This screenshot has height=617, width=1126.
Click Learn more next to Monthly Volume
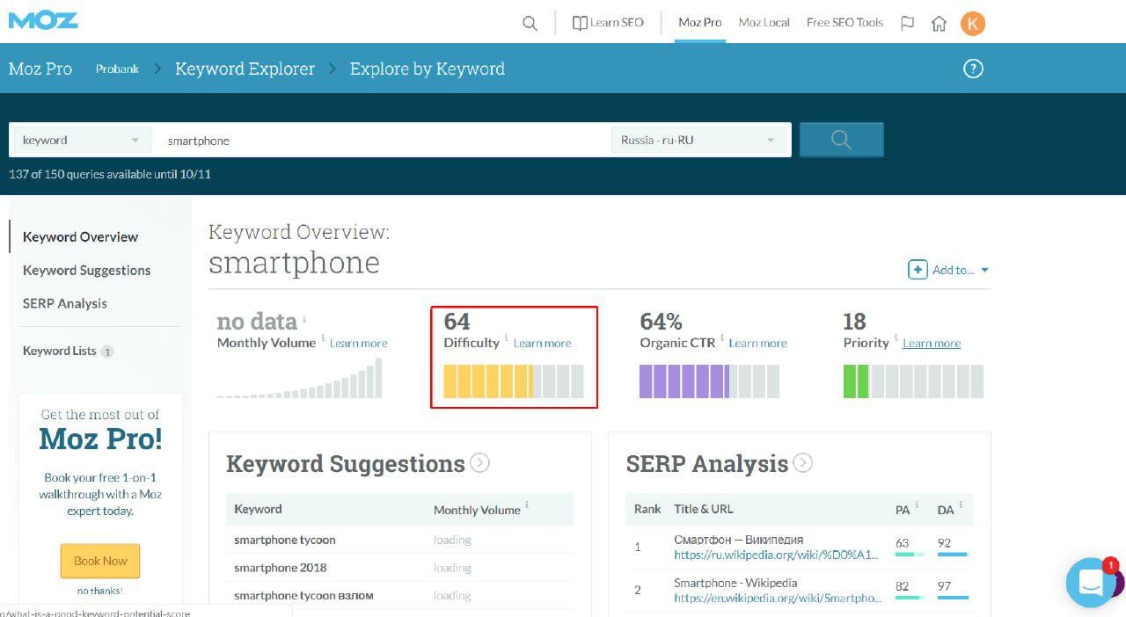[x=358, y=344]
